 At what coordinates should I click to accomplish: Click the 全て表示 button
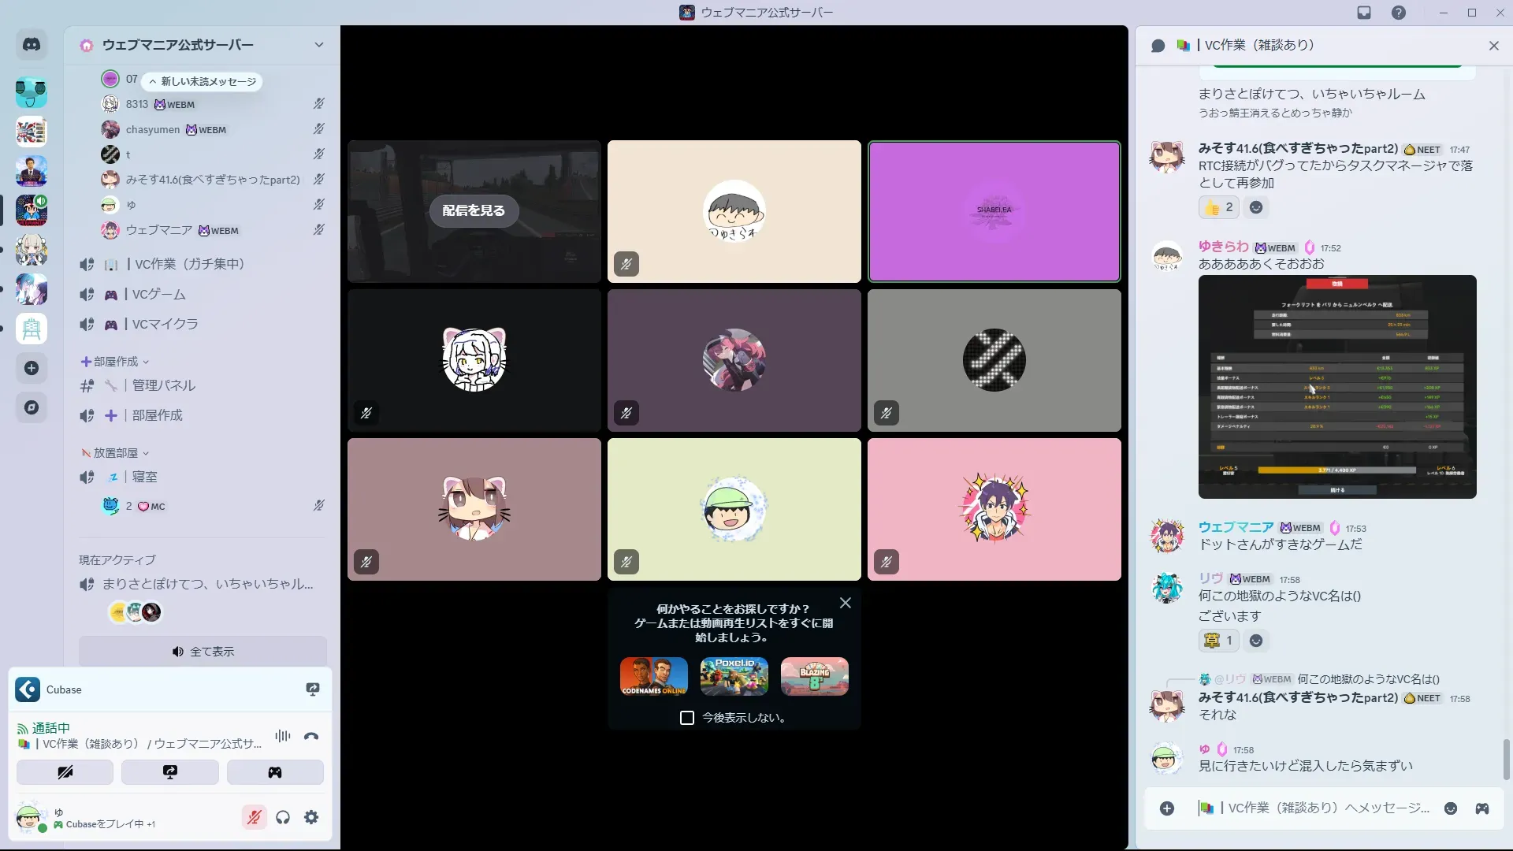[203, 652]
